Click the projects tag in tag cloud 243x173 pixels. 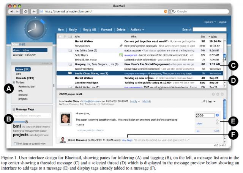[x=21, y=135]
